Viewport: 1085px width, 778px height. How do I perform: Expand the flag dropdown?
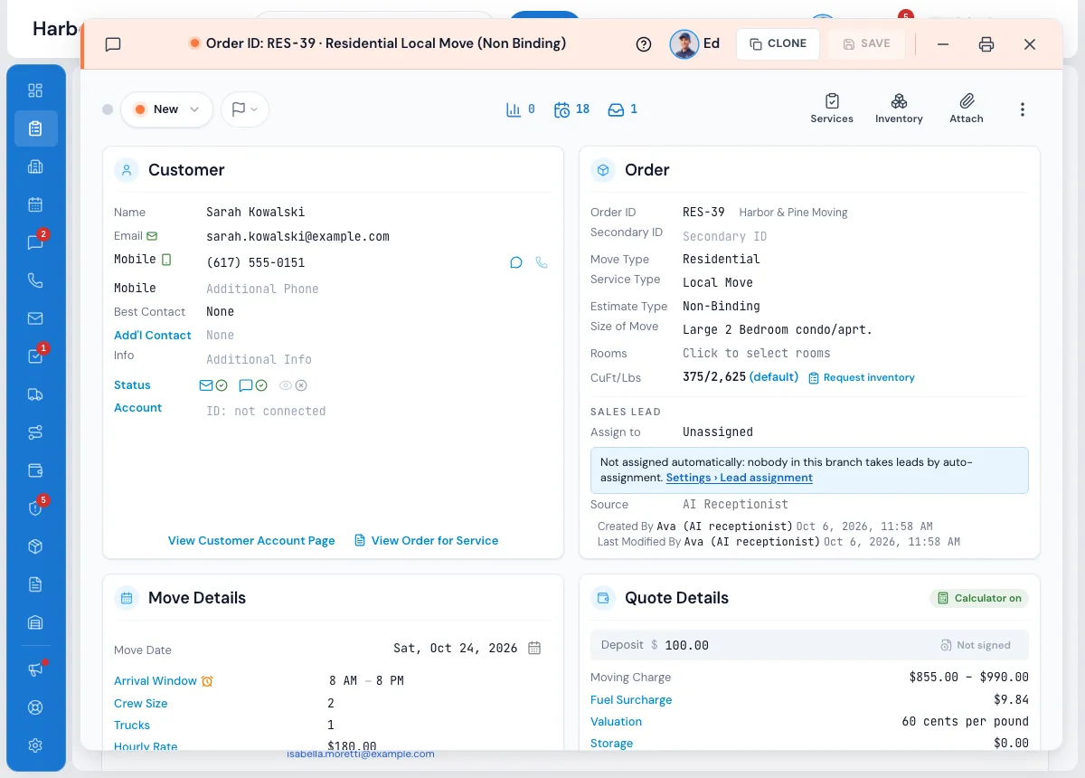(x=245, y=109)
